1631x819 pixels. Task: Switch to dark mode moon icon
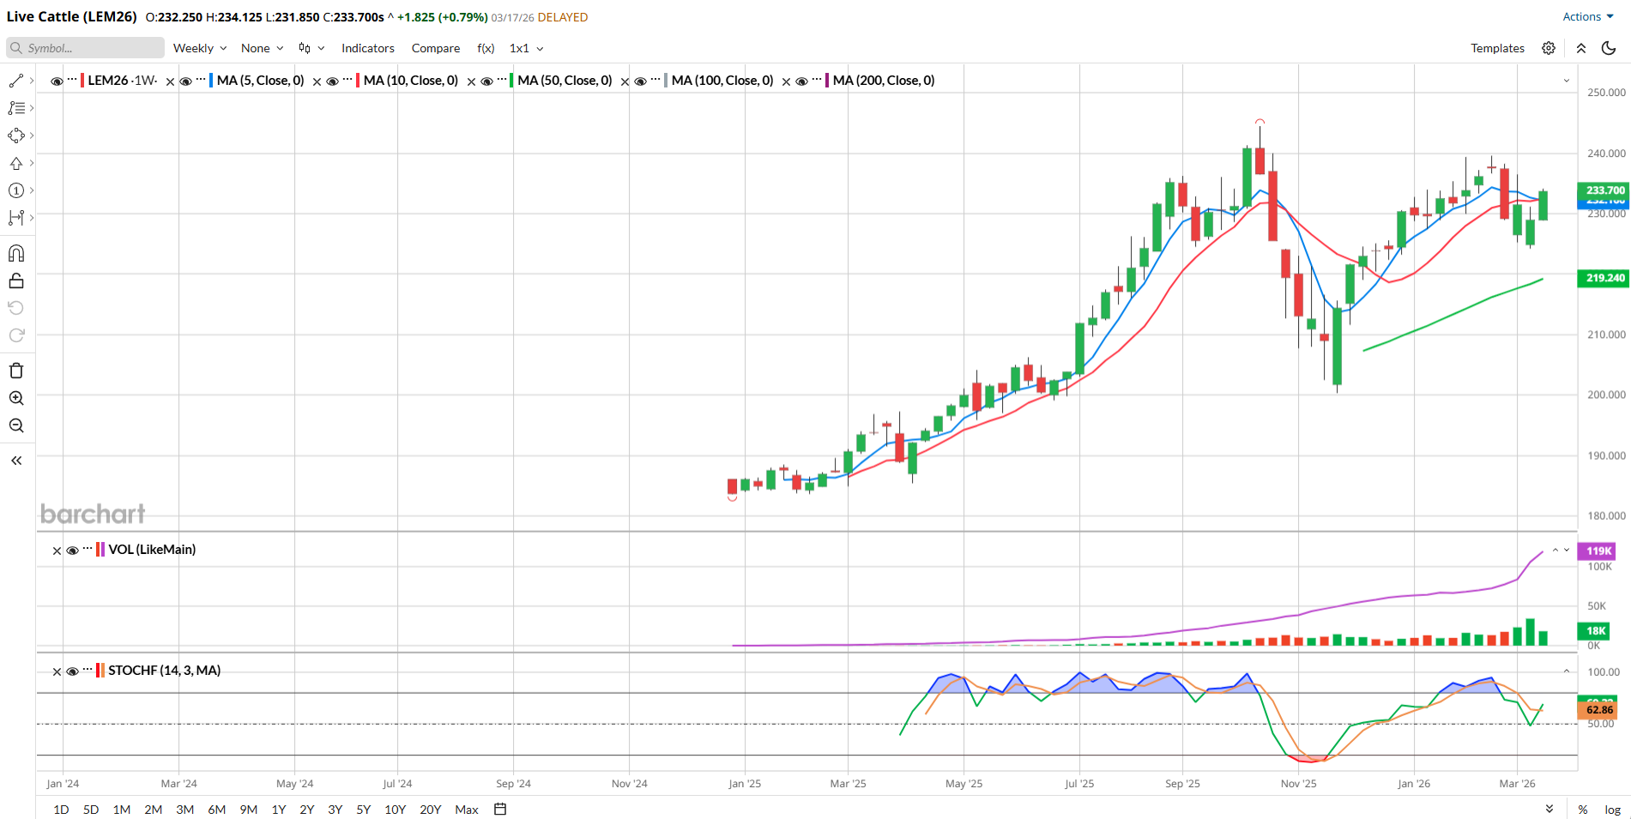(1610, 48)
